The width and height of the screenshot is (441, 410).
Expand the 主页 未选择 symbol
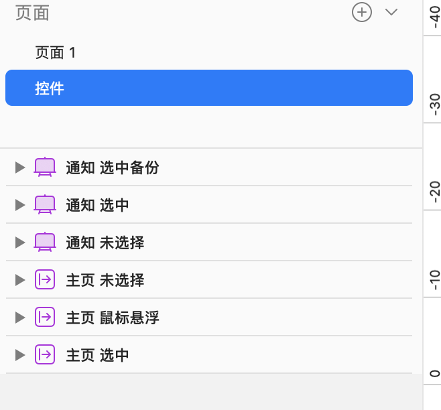[20, 280]
